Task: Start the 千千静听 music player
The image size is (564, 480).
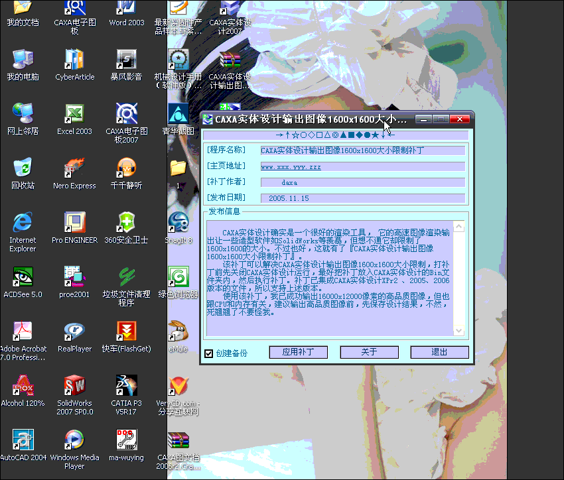Action: [125, 166]
